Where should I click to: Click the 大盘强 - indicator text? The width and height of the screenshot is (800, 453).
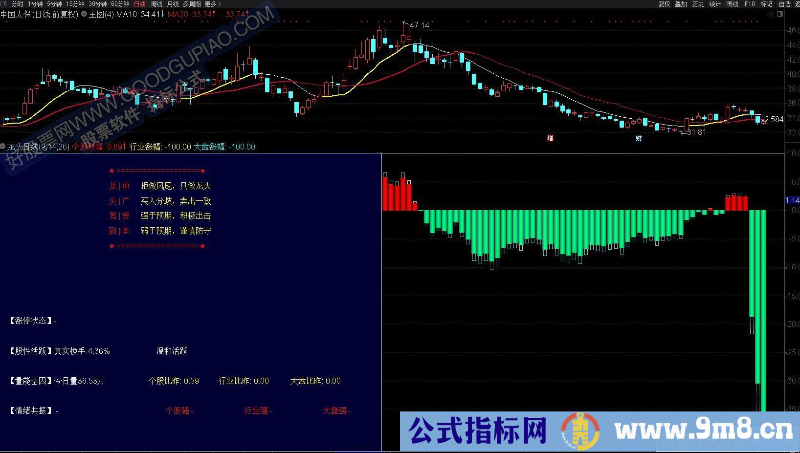pos(337,410)
